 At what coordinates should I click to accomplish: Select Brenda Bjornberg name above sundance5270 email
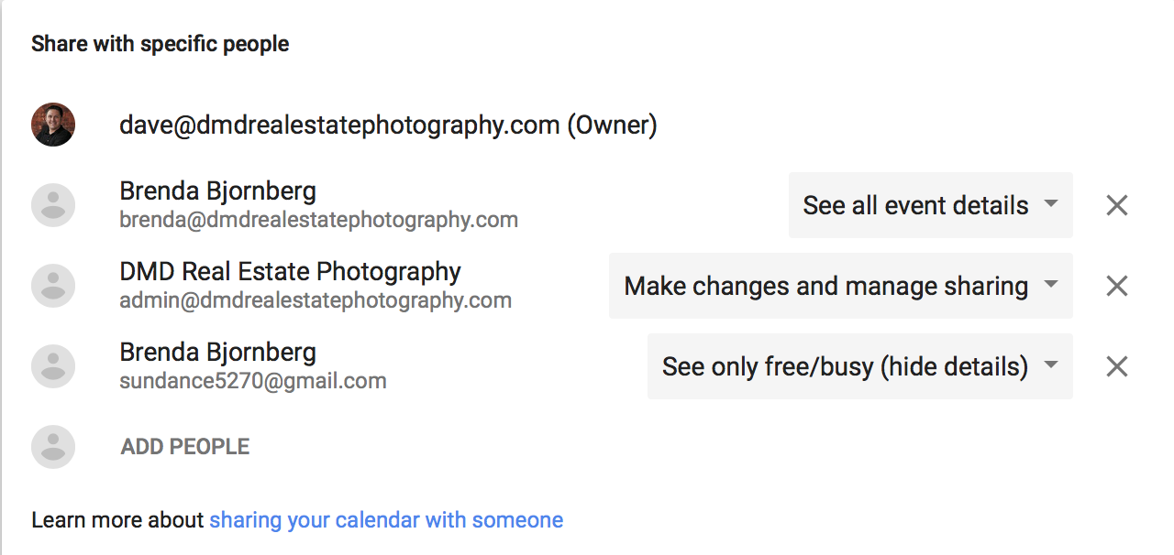tap(217, 353)
